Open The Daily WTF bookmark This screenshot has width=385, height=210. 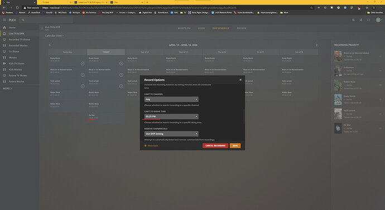coord(106,12)
